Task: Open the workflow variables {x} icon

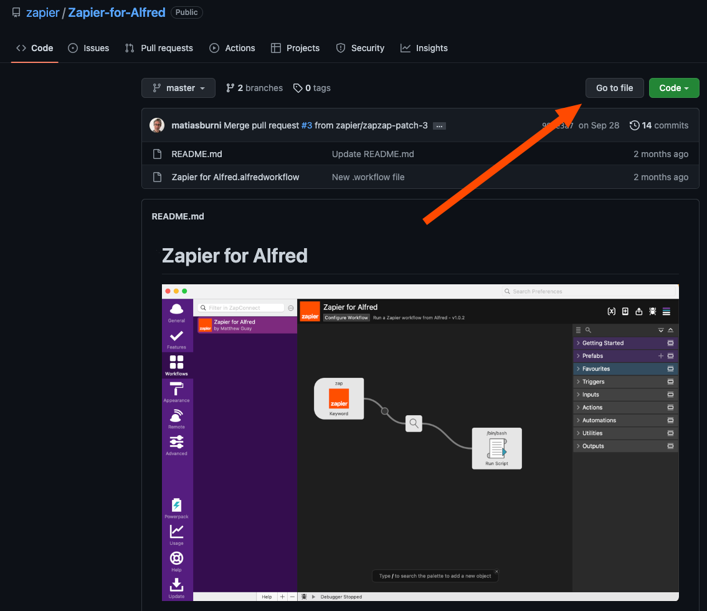Action: [612, 311]
